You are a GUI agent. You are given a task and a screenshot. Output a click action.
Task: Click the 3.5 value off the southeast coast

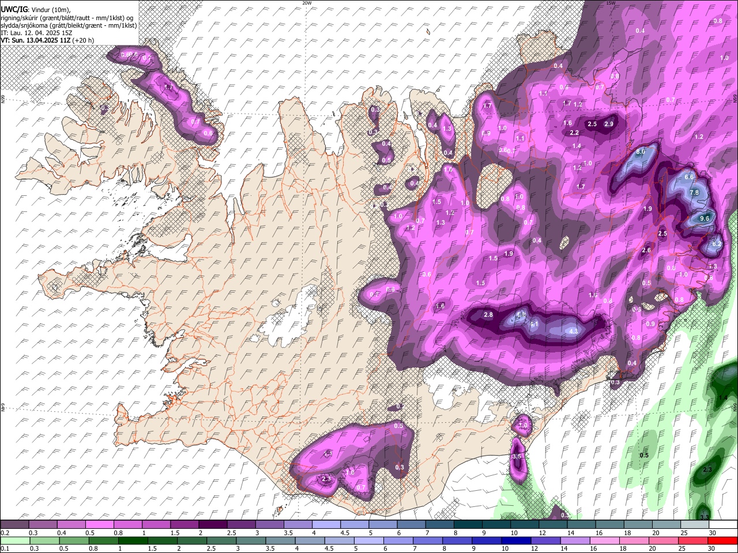[x=517, y=457]
